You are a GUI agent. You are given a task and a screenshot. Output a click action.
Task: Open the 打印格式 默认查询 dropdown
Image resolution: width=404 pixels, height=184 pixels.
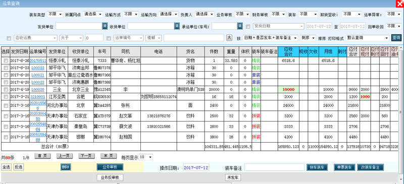tap(368, 38)
